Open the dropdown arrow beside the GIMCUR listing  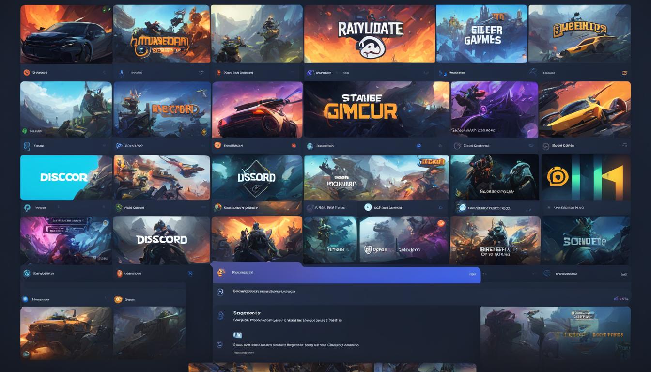[440, 145]
